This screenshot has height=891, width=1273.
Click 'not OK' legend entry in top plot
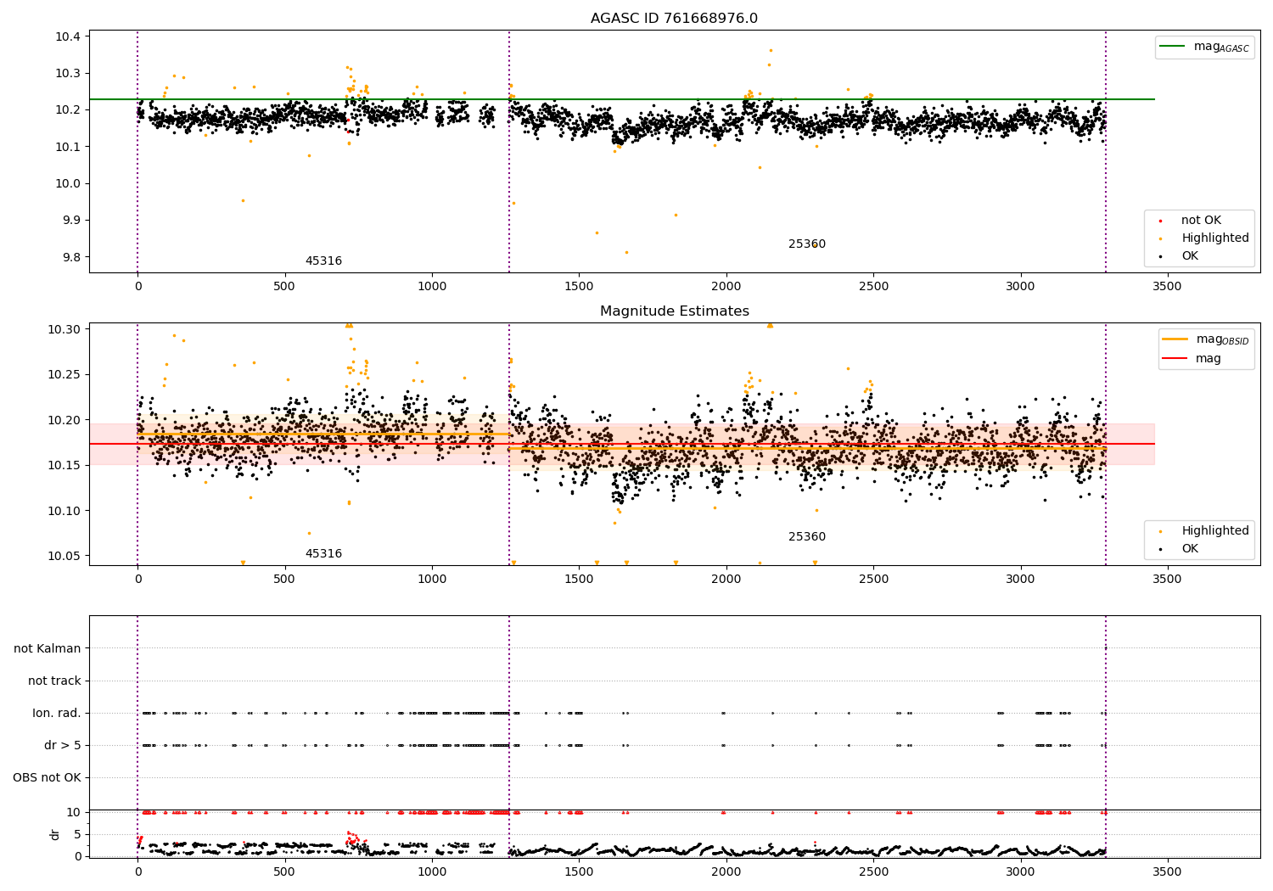1200,221
